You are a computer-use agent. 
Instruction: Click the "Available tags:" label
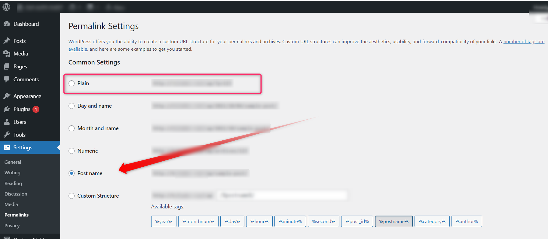(168, 207)
